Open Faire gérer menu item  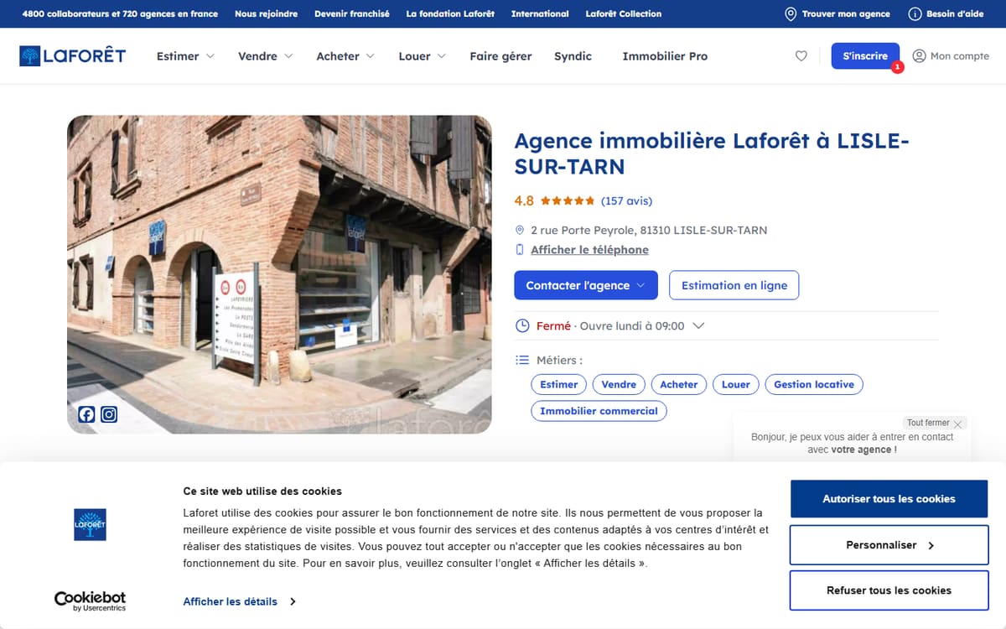(x=500, y=56)
